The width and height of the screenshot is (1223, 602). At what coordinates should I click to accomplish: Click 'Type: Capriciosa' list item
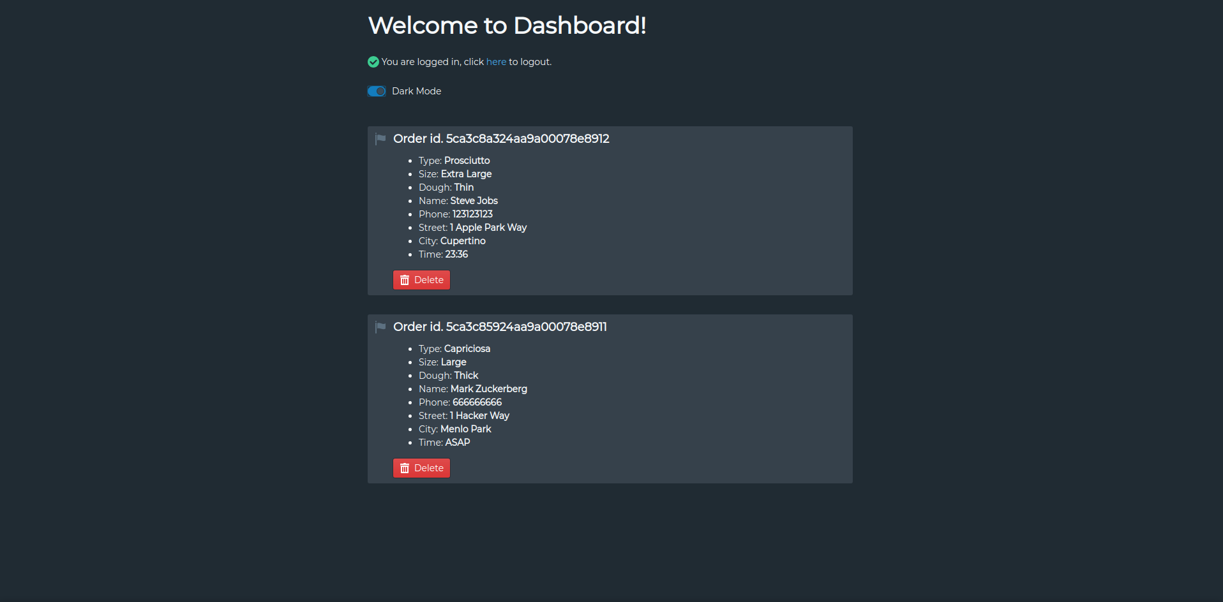(x=454, y=349)
